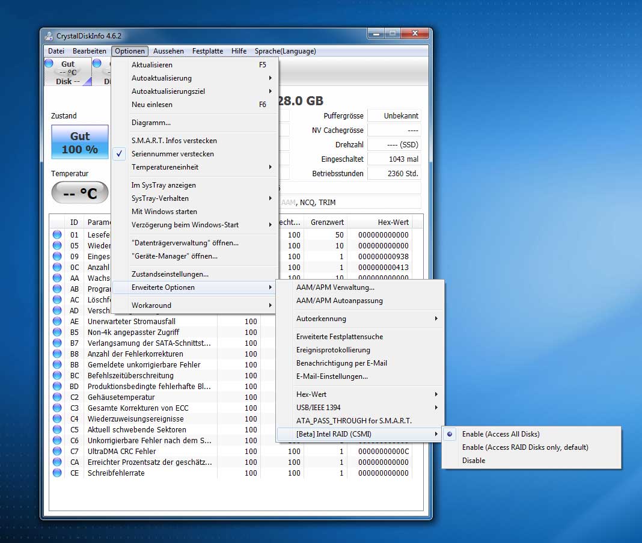Image resolution: width=642 pixels, height=543 pixels.
Task: Click the status orb for Unerwarteter Stromausfall
Action: coord(57,321)
